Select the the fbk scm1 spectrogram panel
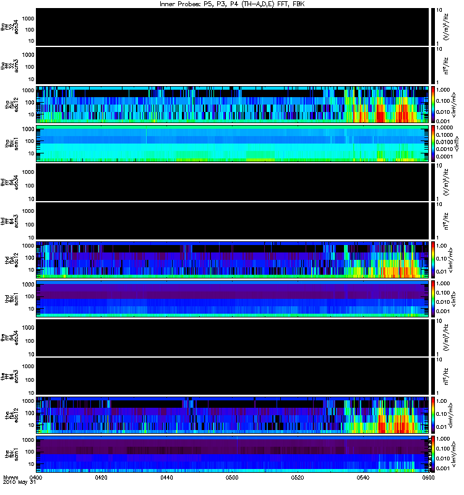This screenshot has width=464, height=495. coord(233,454)
